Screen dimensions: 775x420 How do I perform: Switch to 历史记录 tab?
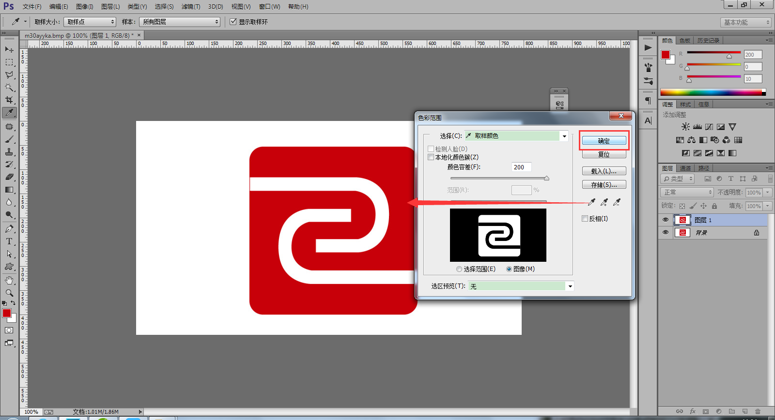[709, 41]
